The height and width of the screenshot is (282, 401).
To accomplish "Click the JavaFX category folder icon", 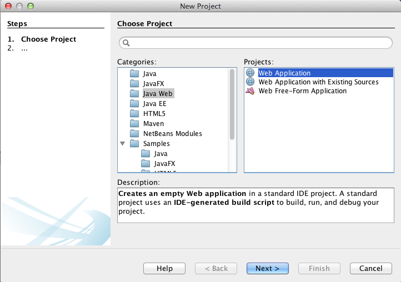I will 134,84.
